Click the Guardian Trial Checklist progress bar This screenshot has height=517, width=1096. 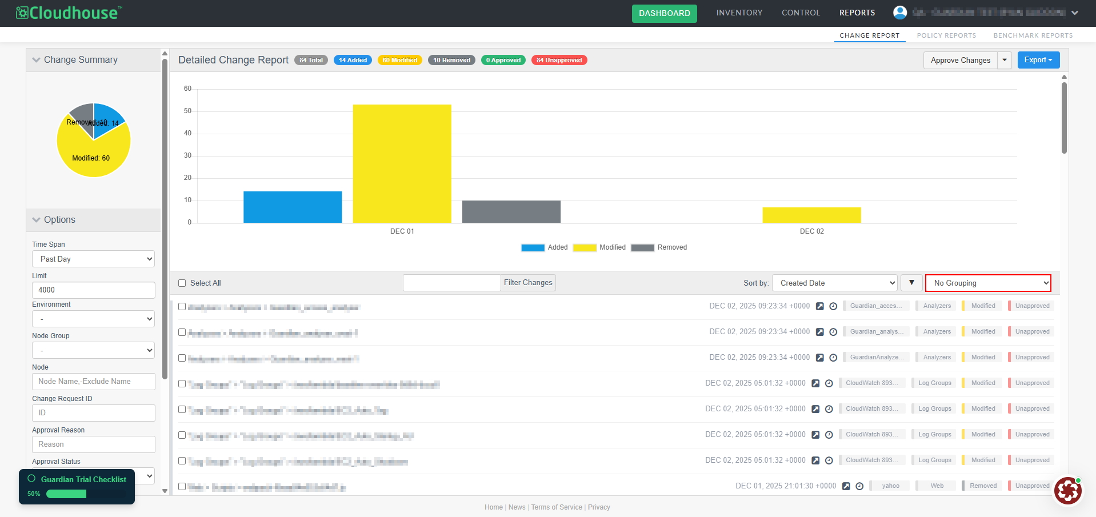click(x=66, y=494)
